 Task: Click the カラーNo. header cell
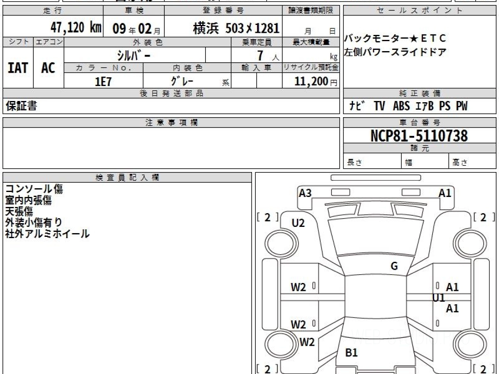(x=104, y=68)
